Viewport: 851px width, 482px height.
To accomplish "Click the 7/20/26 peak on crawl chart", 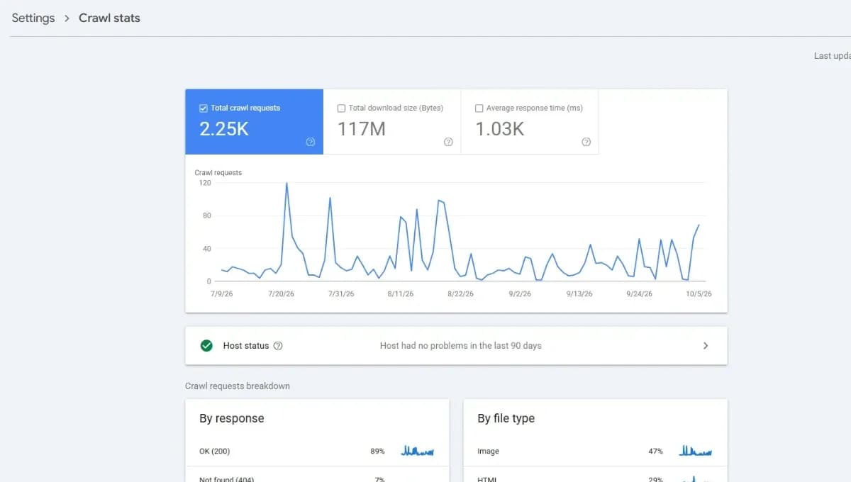I will pos(287,183).
